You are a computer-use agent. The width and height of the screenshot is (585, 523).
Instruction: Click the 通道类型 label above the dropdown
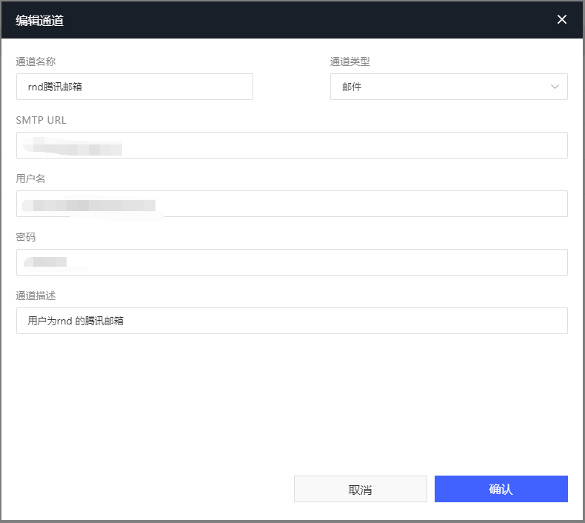point(350,61)
